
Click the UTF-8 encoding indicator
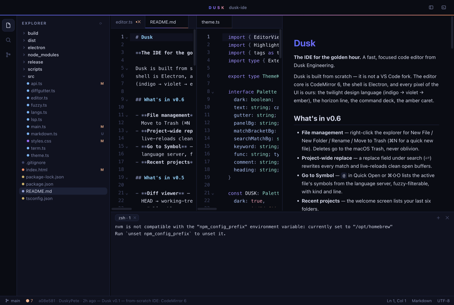pos(444,301)
